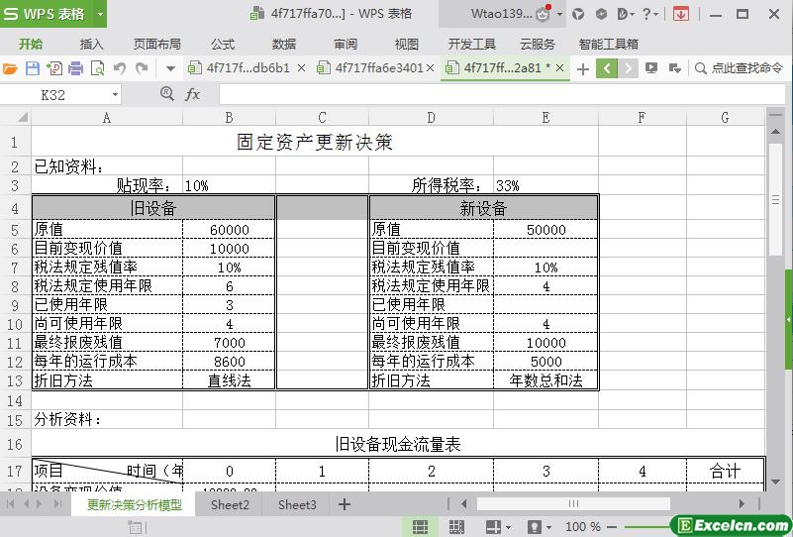Switch to the Sheet3 sheet tab
The height and width of the screenshot is (537, 793).
coord(297,504)
